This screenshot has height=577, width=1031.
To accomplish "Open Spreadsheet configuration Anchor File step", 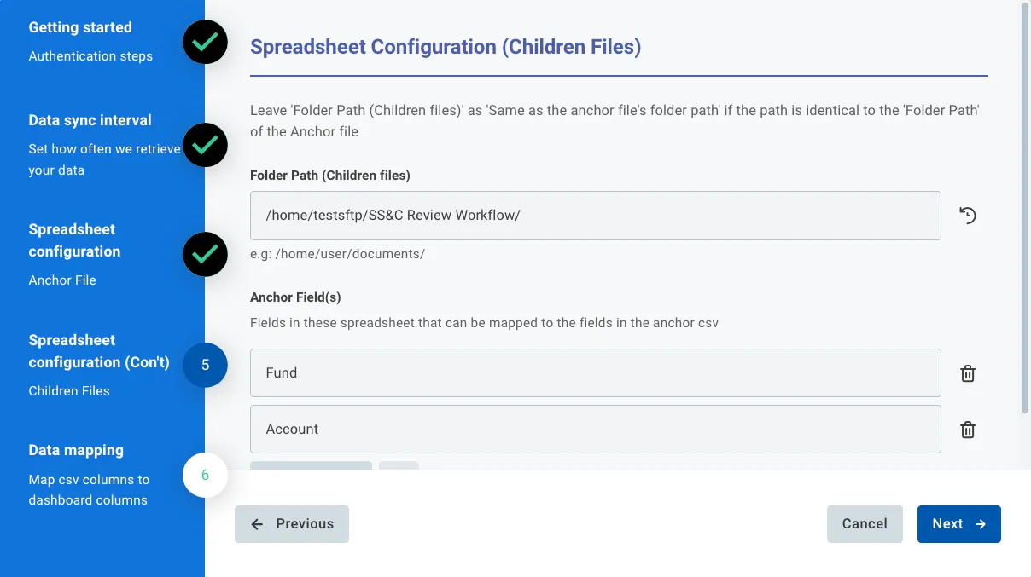I will (x=74, y=240).
